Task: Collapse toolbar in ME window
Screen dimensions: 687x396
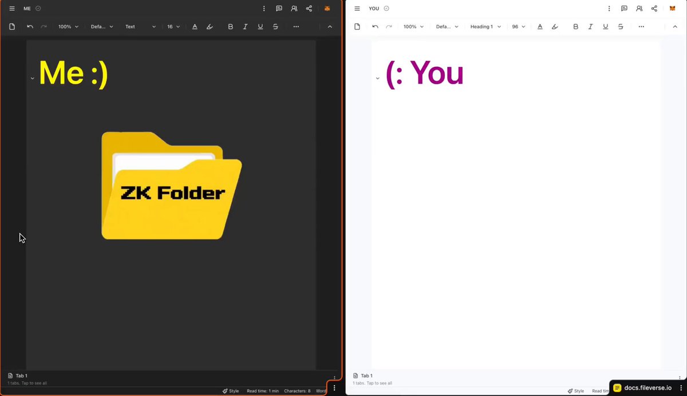Action: tap(330, 26)
